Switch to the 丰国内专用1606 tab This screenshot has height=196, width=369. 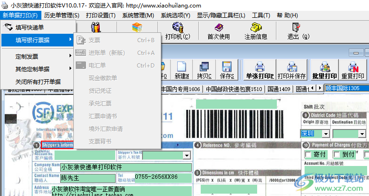pos(181,89)
